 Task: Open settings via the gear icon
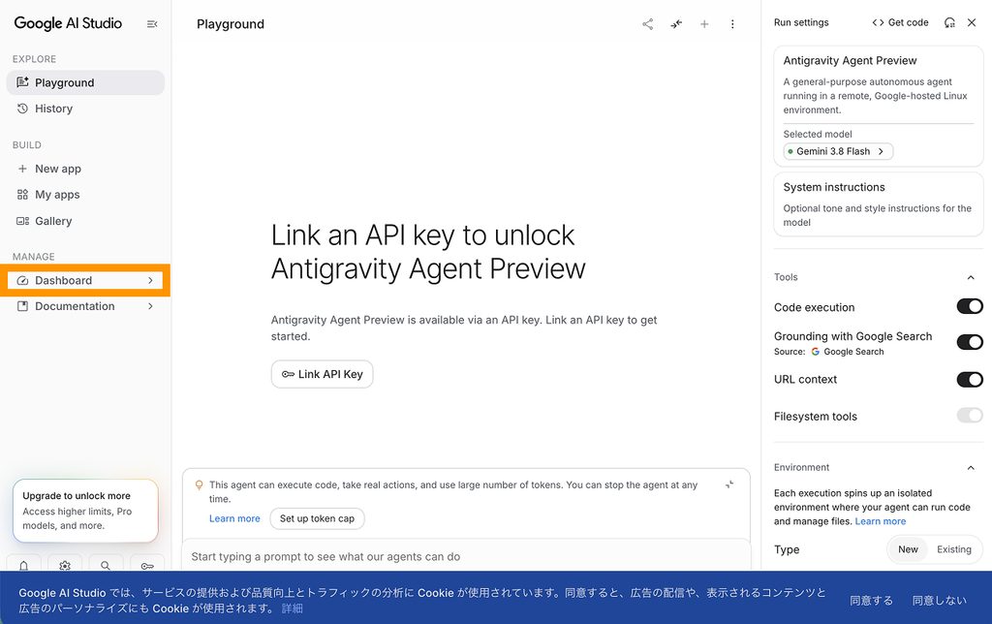pyautogui.click(x=65, y=565)
